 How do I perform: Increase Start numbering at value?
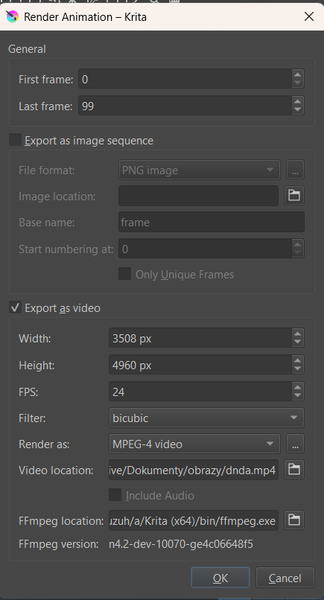(298, 243)
